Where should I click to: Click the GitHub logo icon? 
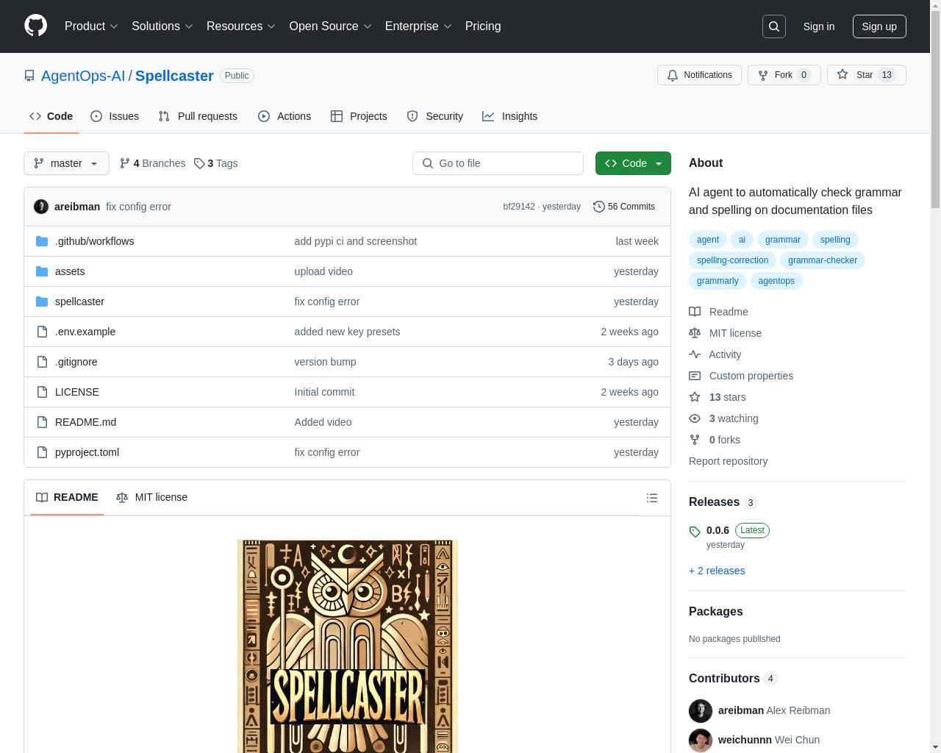[35, 26]
